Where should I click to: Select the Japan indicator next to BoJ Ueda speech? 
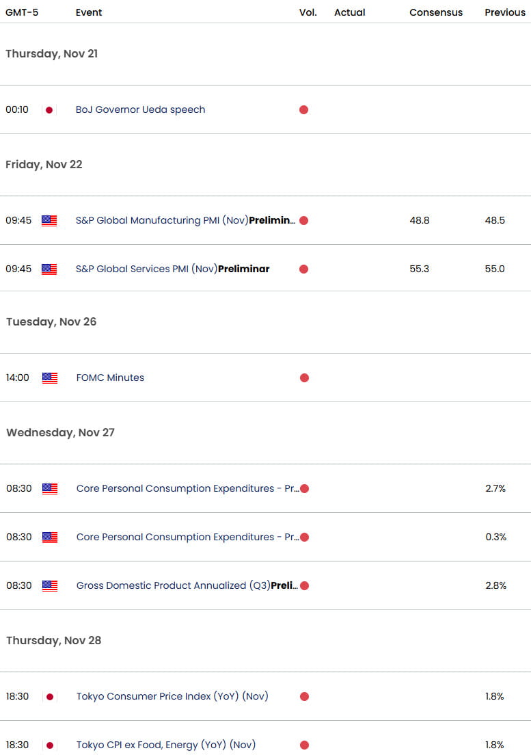[x=49, y=109]
